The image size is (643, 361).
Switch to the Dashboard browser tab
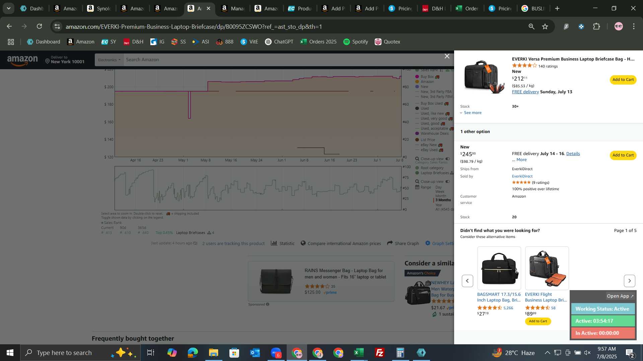click(32, 8)
